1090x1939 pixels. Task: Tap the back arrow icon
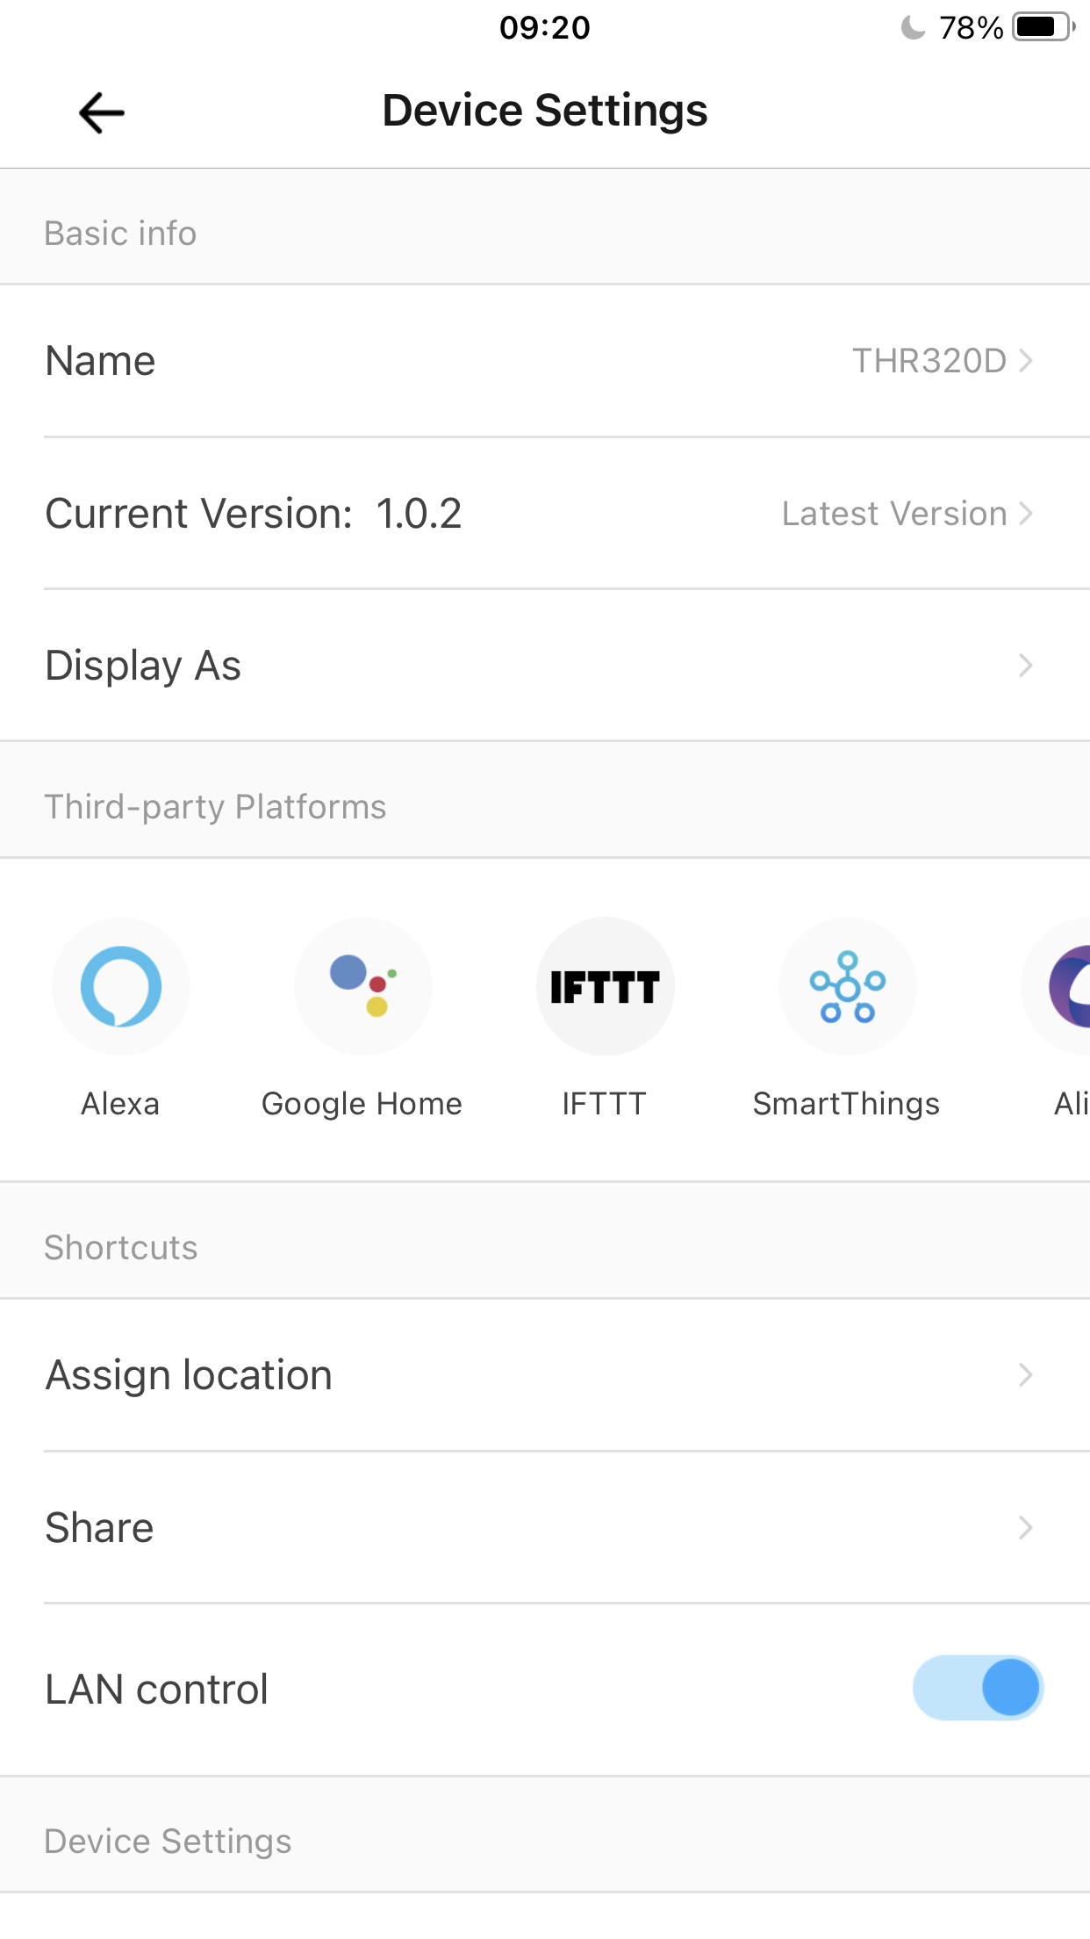click(102, 112)
